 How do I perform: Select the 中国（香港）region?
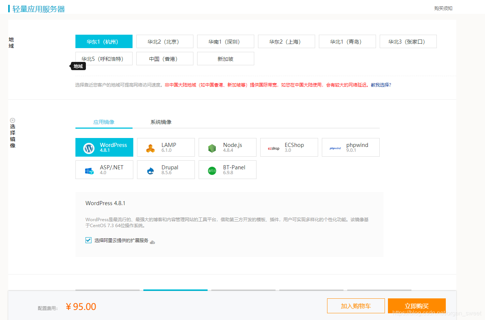click(165, 59)
